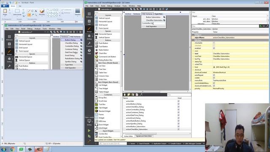Click Adjust Size toolbar icon
Viewport: 270px width, 152px height.
[167, 9]
